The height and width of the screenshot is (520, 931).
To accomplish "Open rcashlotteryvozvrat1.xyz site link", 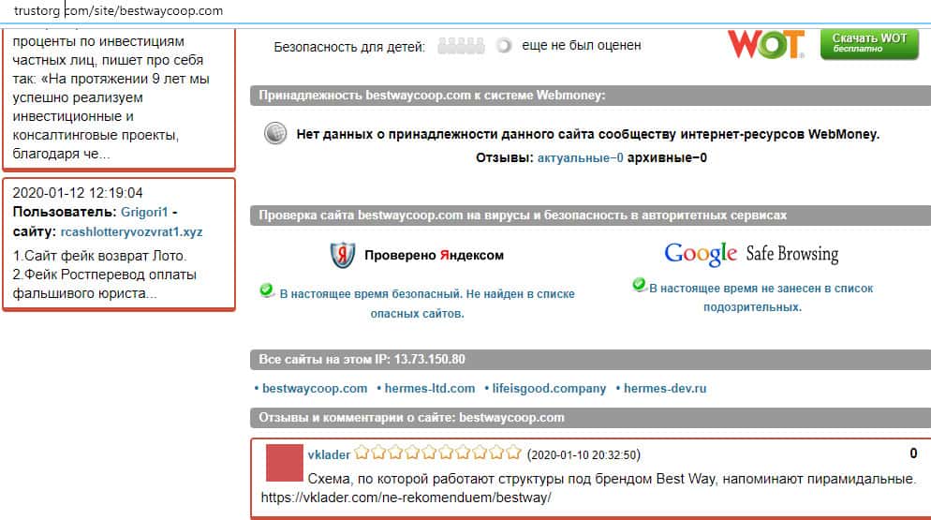I will point(131,231).
